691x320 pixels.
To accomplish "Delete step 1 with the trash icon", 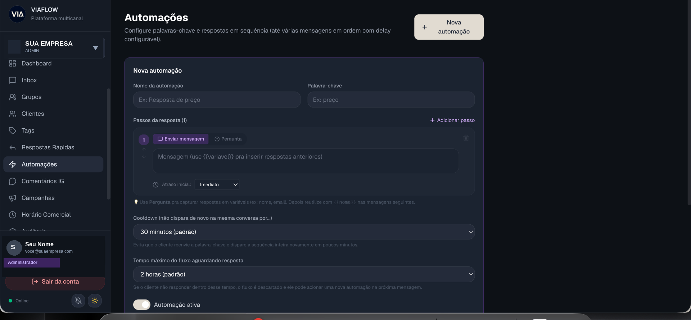I will pos(466,138).
